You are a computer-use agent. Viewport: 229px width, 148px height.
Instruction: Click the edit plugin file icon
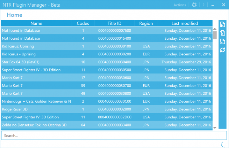point(222,33)
